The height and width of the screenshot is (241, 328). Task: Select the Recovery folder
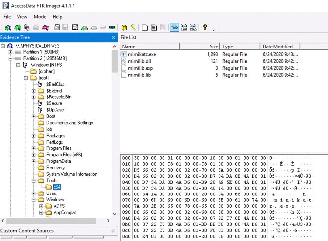pyautogui.click(x=55, y=168)
